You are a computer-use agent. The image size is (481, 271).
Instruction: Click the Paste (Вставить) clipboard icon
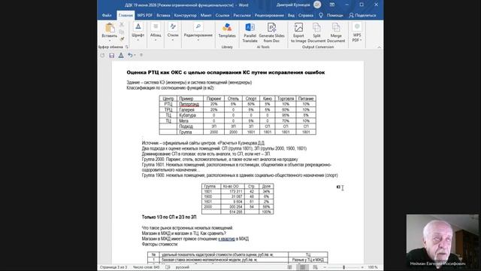tap(110, 28)
